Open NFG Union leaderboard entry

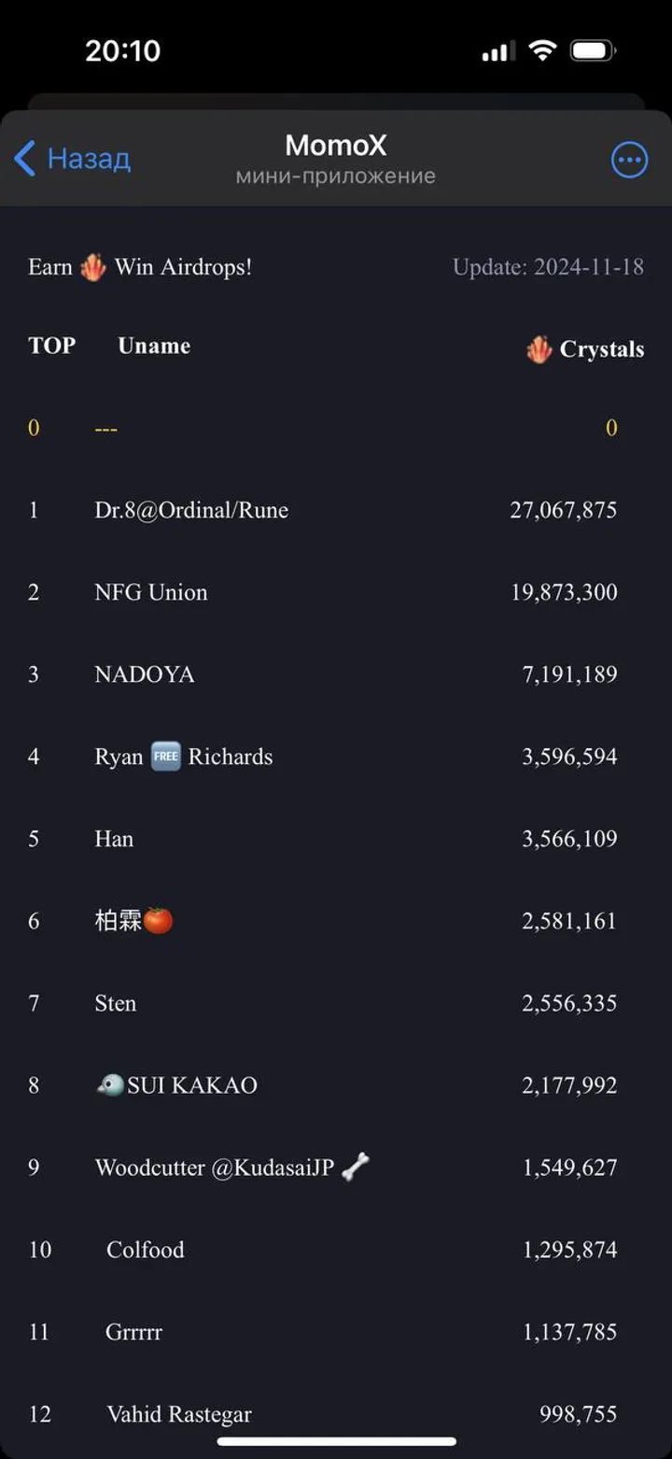click(x=151, y=592)
